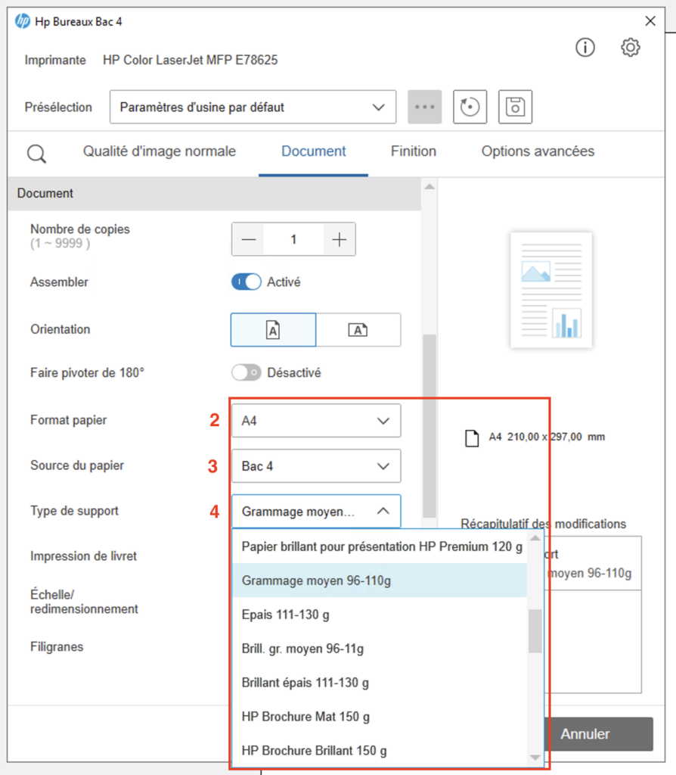Select landscape orientation icon
This screenshot has height=775, width=676.
(358, 330)
